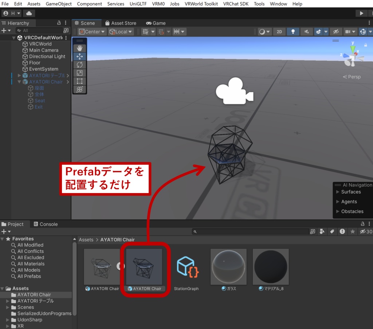Open search by label tag icon

click(332, 231)
